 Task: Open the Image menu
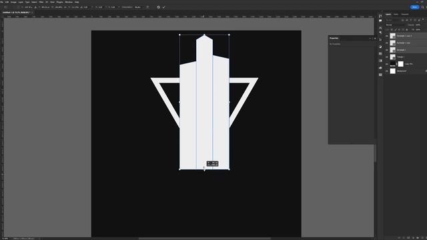pos(13,2)
